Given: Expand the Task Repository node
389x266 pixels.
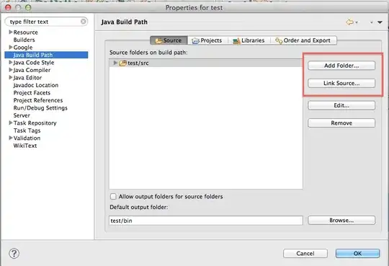Looking at the screenshot, I should (x=10, y=123).
